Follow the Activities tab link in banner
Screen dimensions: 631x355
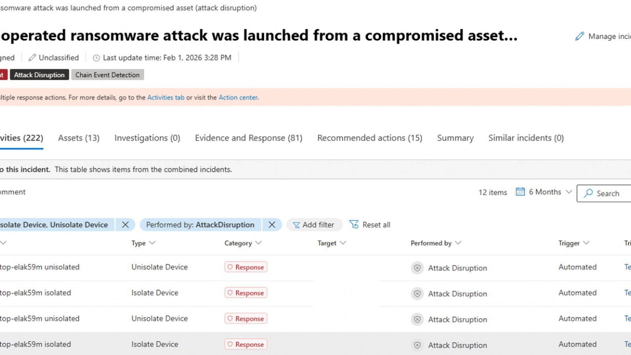coord(166,97)
